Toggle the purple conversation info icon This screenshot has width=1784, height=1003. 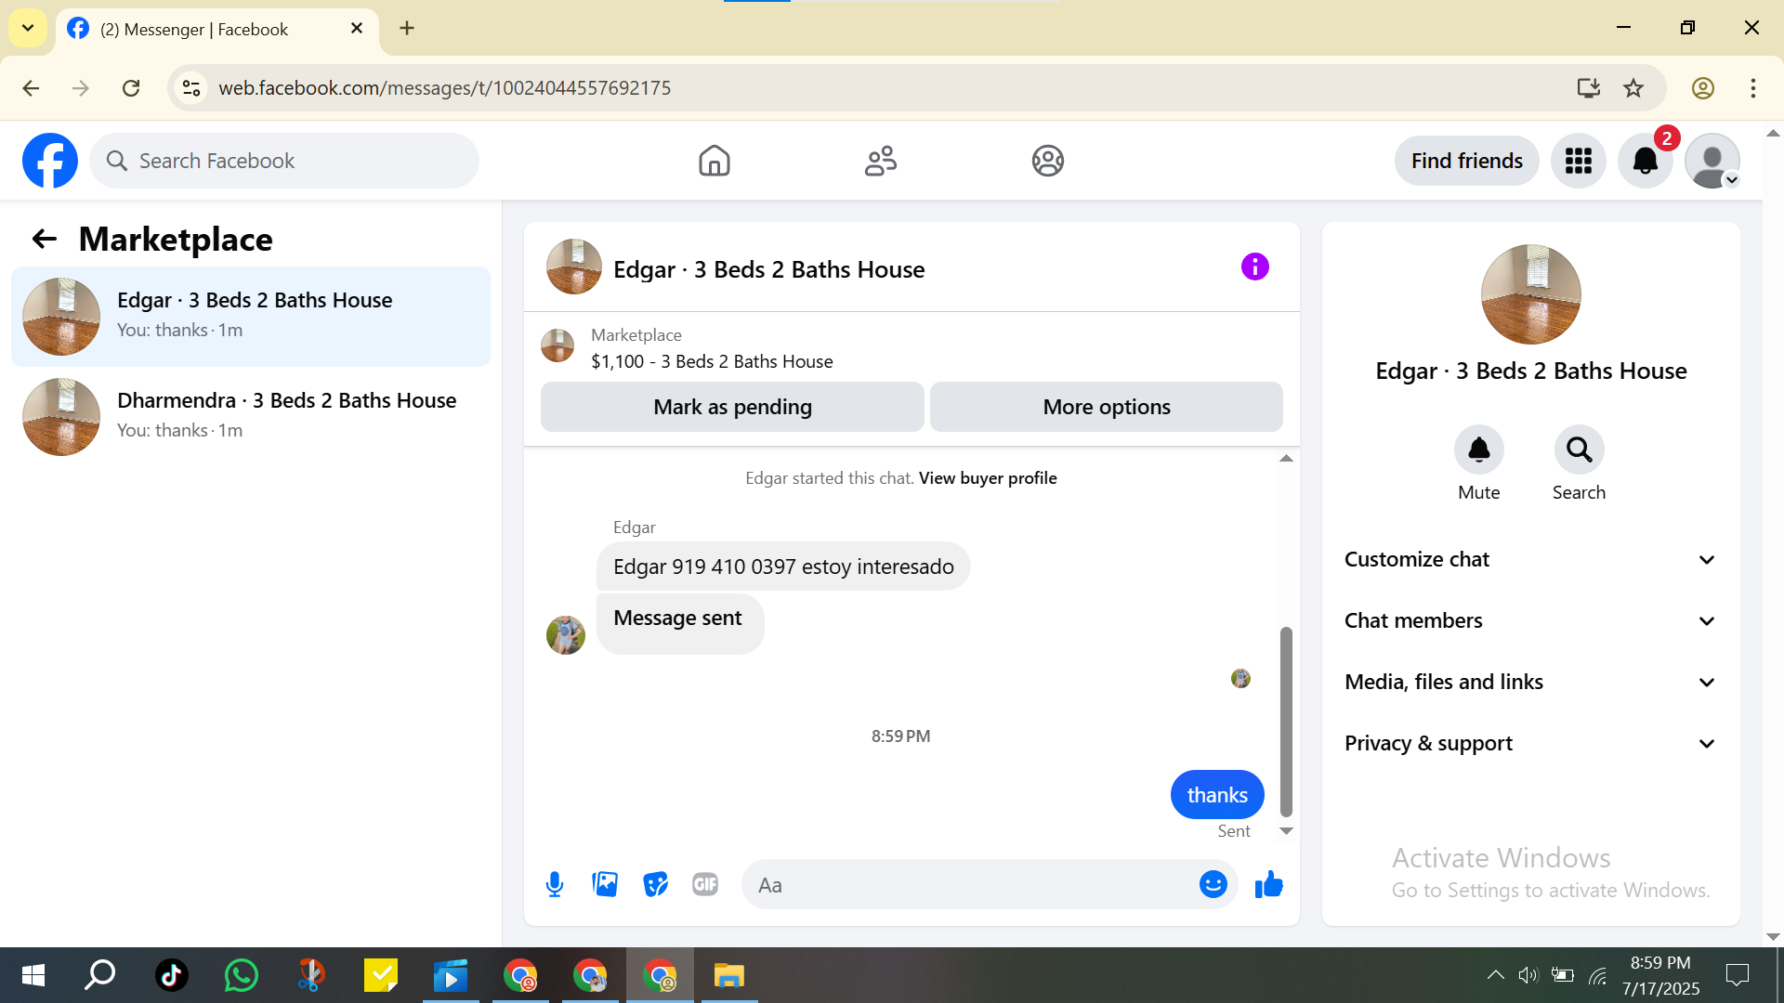coord(1254,267)
